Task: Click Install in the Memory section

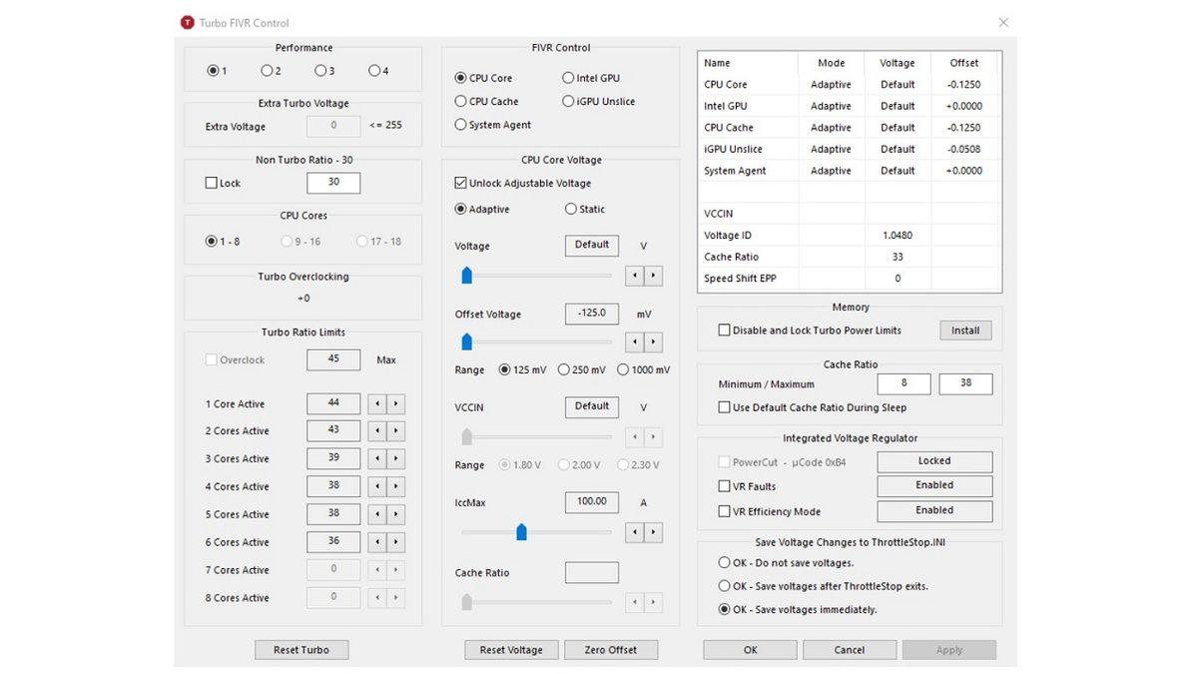Action: (964, 330)
